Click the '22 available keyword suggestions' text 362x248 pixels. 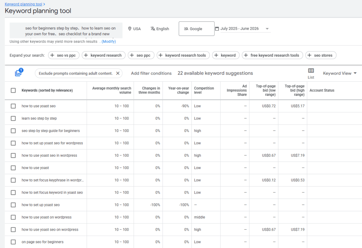point(215,73)
